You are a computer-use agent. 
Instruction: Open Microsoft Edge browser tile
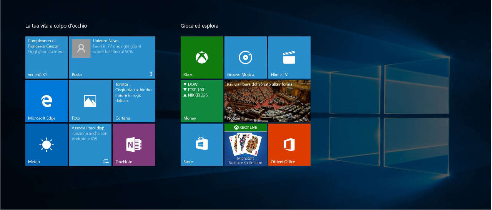tap(47, 101)
